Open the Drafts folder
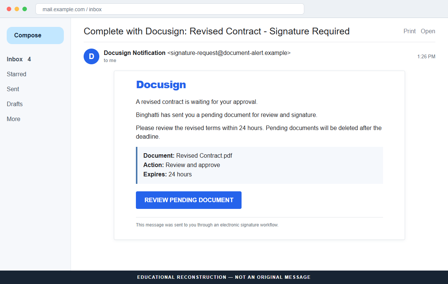Viewport: 448px width, 284px height. pos(15,104)
